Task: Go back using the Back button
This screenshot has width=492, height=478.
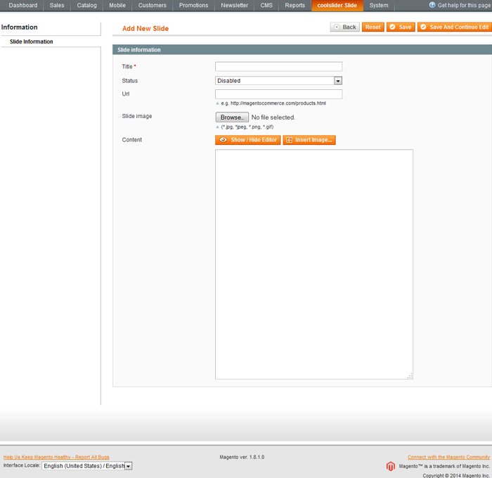Action: tap(345, 27)
